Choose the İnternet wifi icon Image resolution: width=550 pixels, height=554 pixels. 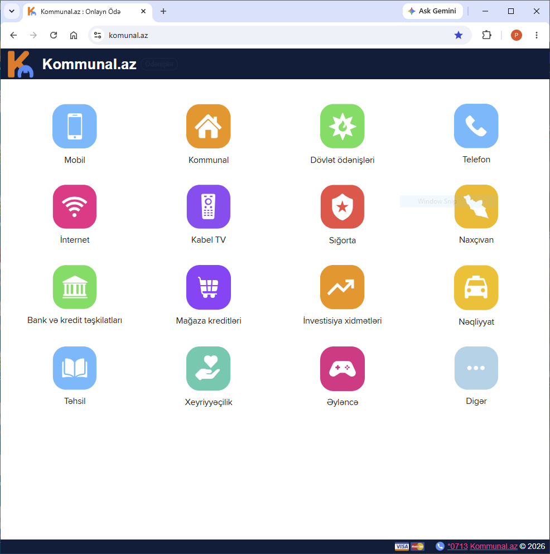tap(75, 206)
